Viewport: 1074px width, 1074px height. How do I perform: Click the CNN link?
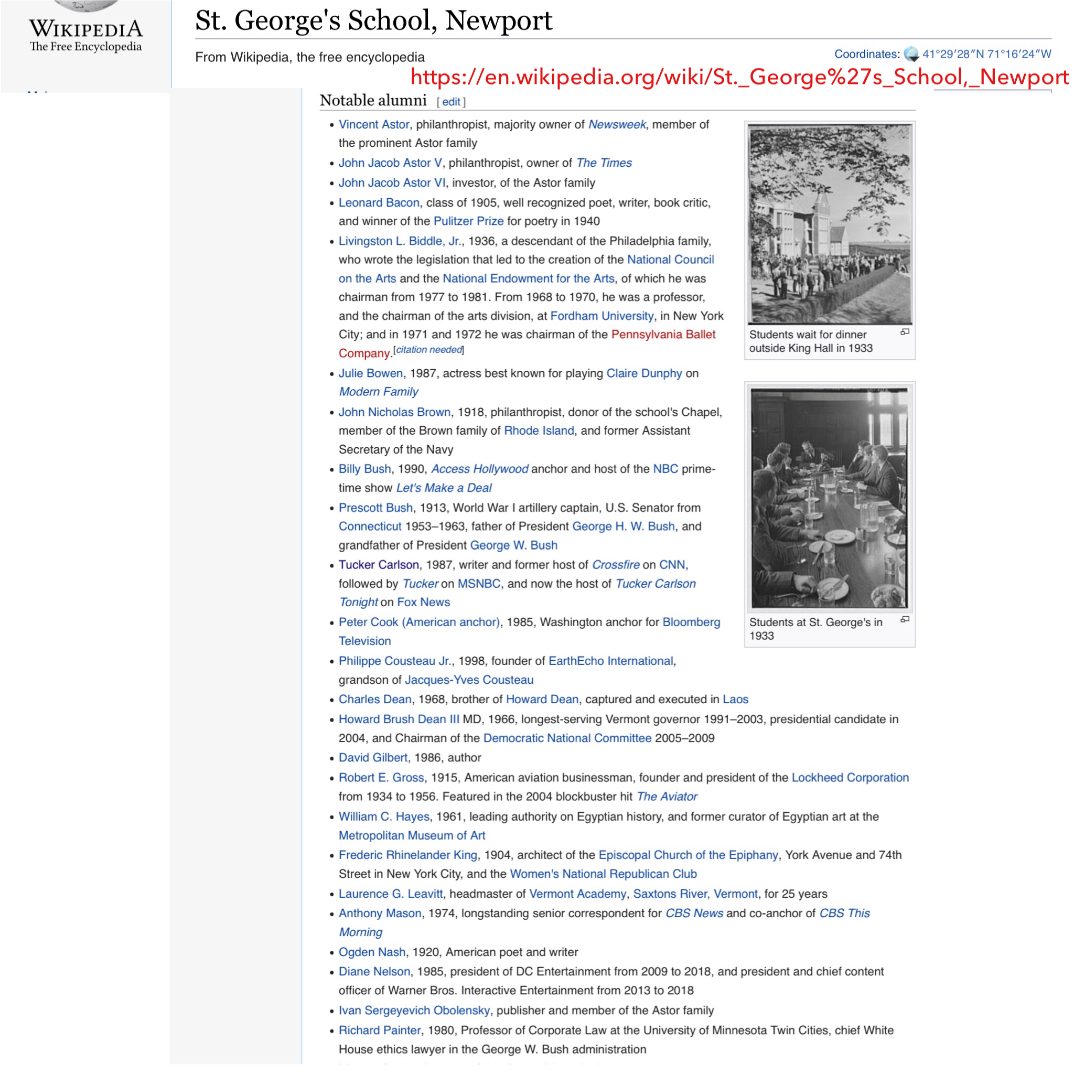672,565
